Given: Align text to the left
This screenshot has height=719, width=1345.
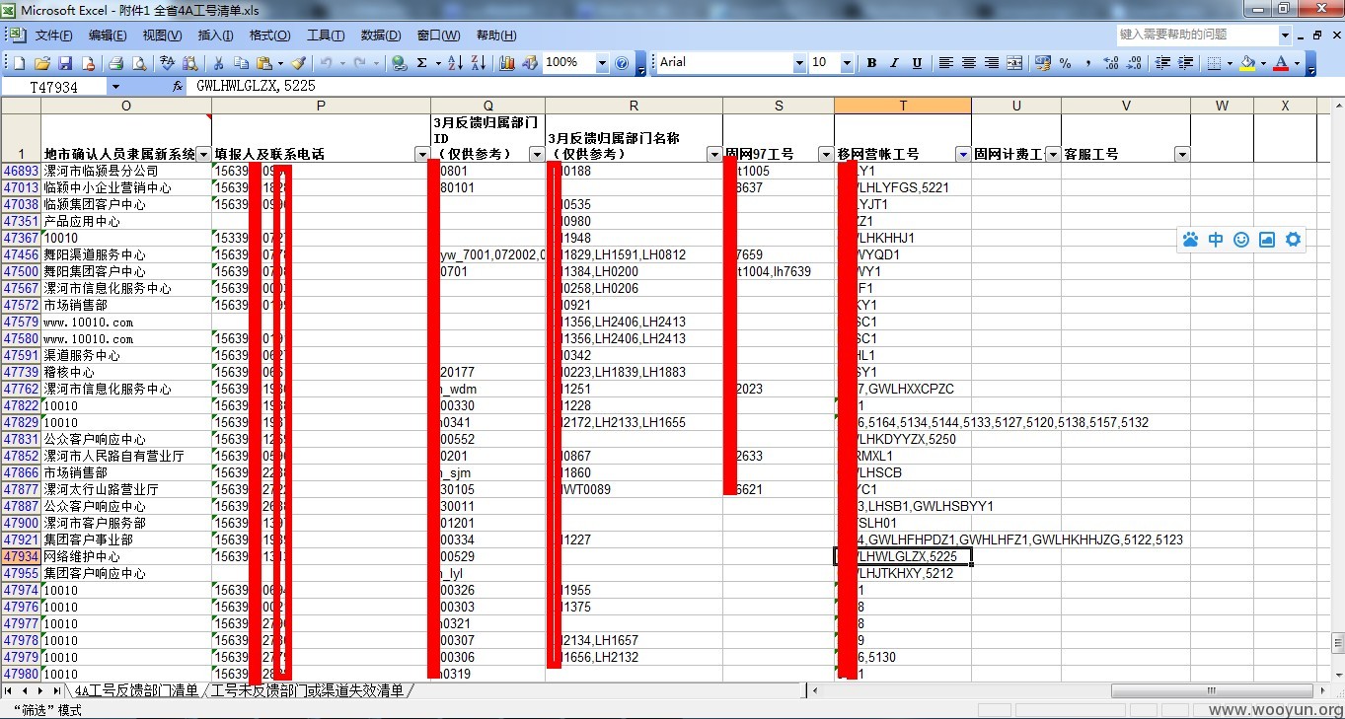Looking at the screenshot, I should point(945,63).
